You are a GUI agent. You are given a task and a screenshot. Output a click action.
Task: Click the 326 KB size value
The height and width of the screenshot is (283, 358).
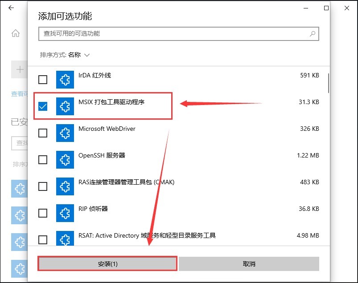click(x=309, y=129)
